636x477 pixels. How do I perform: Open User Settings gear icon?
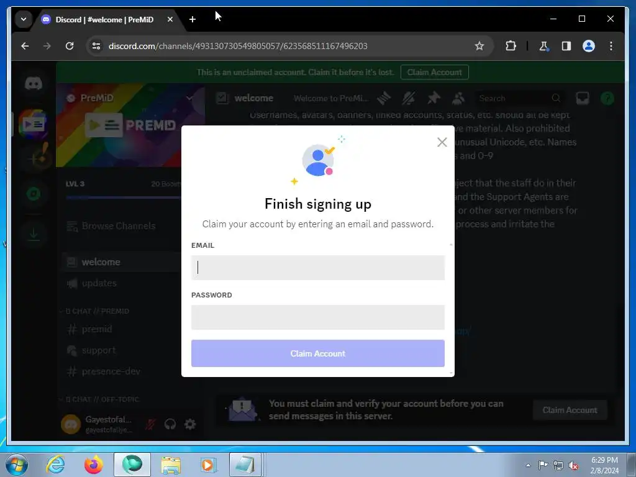click(x=190, y=424)
